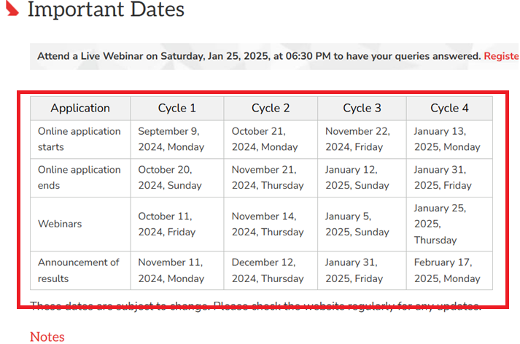The width and height of the screenshot is (520, 344).
Task: Click the January 25, 2025 Thursday cell
Action: pos(441,224)
